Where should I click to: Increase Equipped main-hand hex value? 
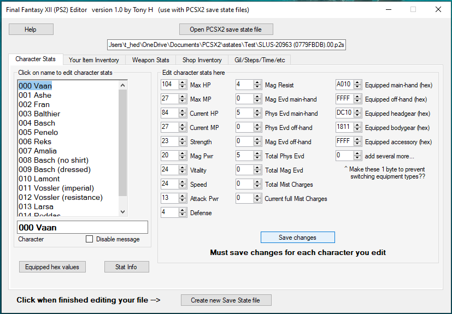coord(357,82)
